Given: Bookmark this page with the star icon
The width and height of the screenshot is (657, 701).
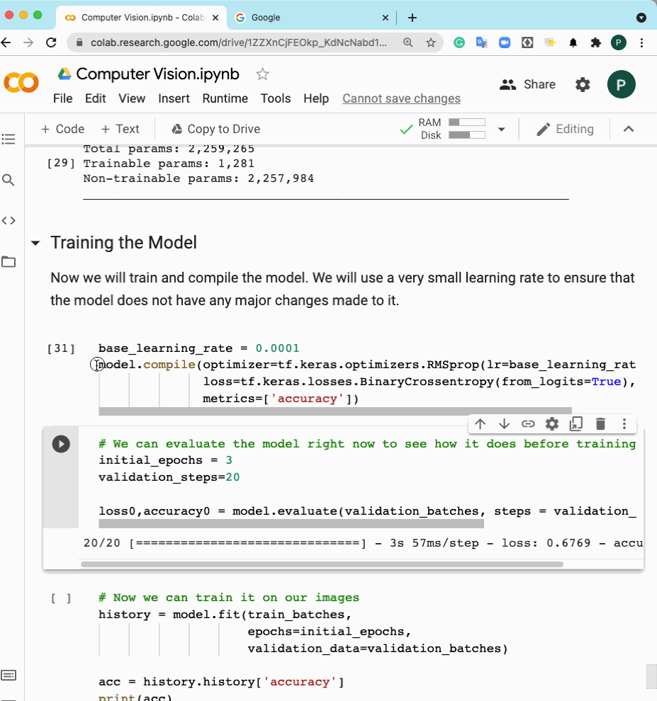Looking at the screenshot, I should pyautogui.click(x=430, y=42).
